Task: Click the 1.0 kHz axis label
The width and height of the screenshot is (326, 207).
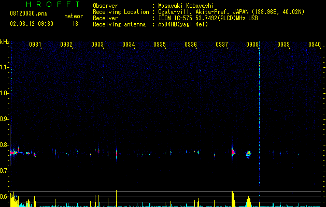Action: (x=4, y=93)
